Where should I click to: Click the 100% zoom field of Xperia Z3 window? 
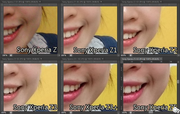3,113
